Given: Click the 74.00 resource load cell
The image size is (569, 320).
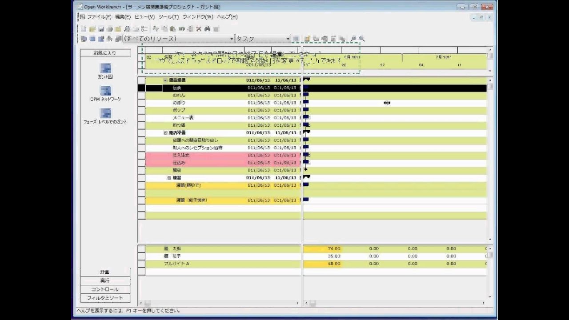Looking at the screenshot, I should [x=322, y=249].
